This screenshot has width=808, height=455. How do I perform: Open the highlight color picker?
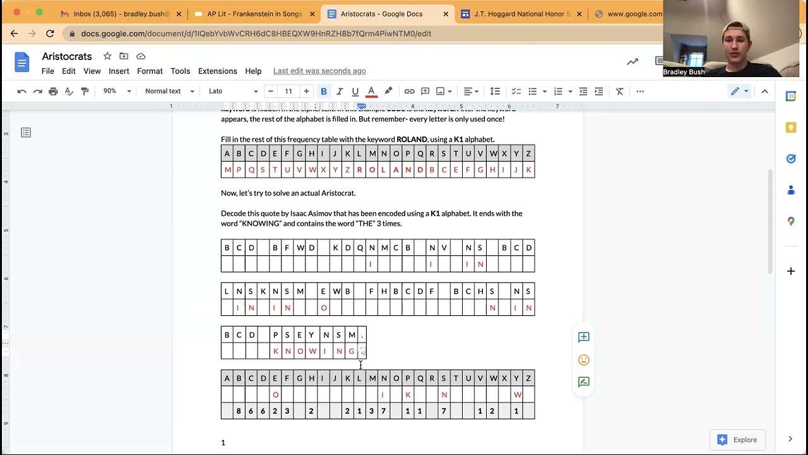tap(388, 92)
